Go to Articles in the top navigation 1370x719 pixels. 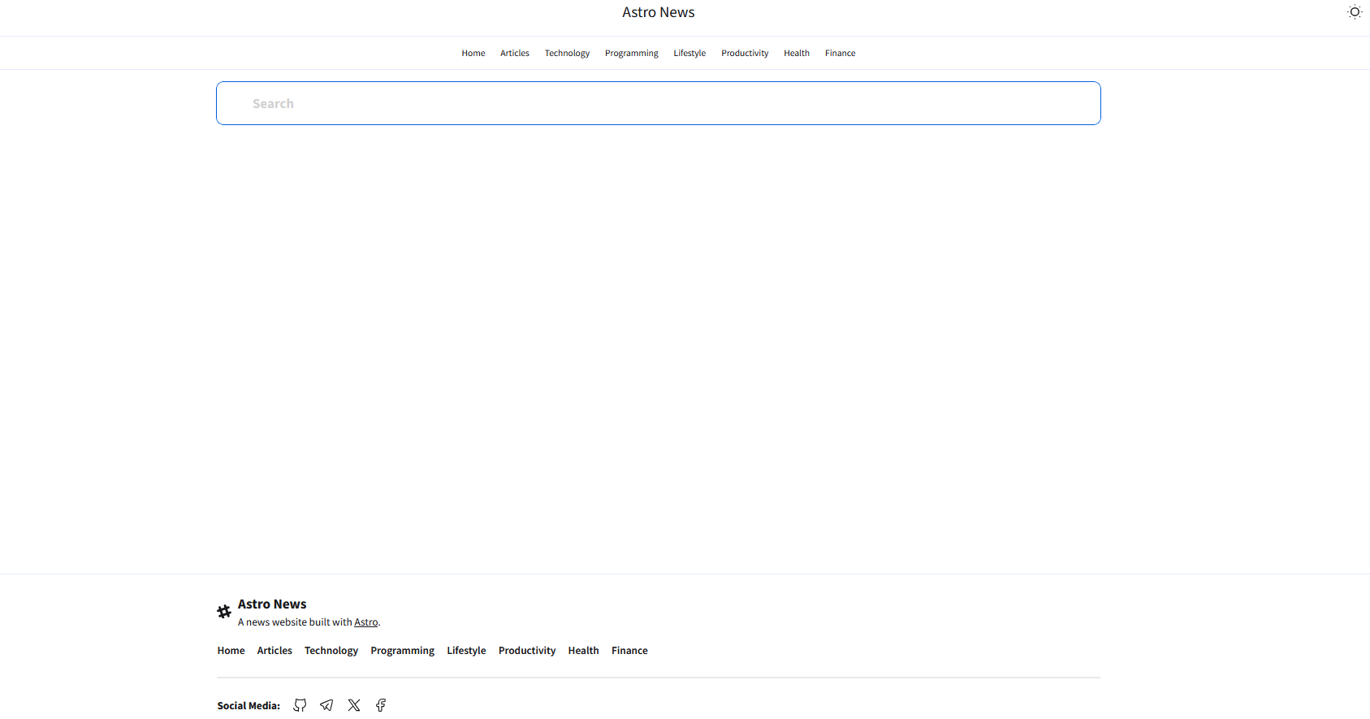click(x=514, y=54)
